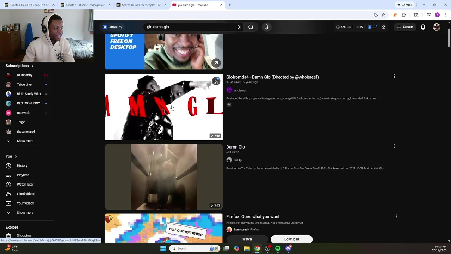Image resolution: width=451 pixels, height=254 pixels.
Task: Open more options for Glofromda4 video
Action: pyautogui.click(x=394, y=76)
